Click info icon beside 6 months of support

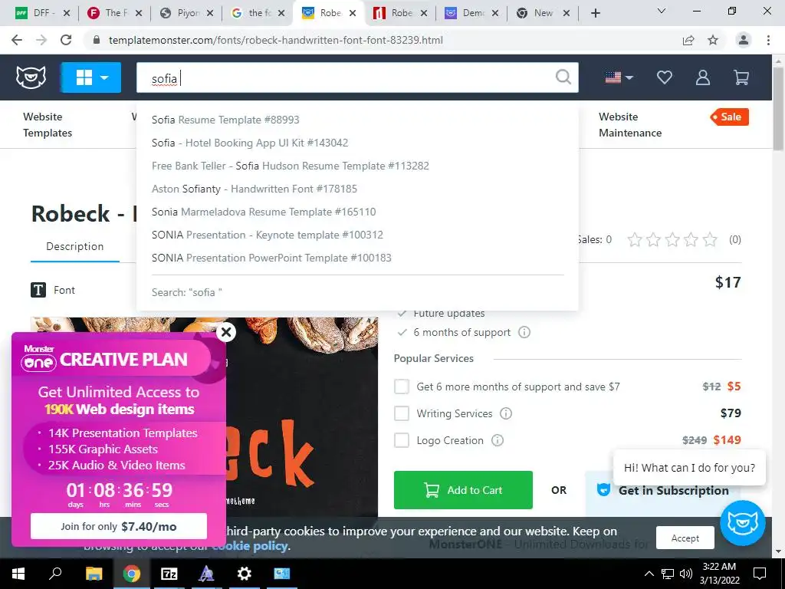coord(524,332)
